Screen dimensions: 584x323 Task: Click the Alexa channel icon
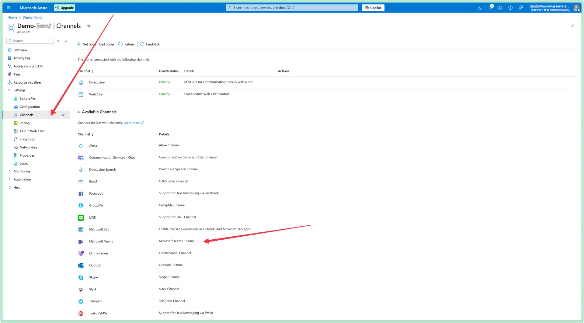pos(81,146)
